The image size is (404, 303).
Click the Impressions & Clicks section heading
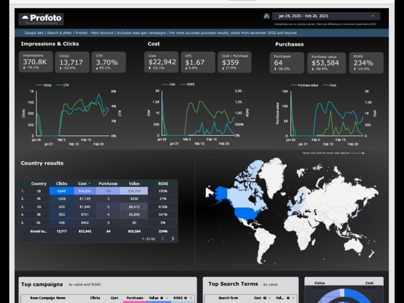coord(50,44)
